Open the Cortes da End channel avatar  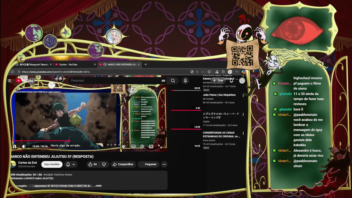13,164
